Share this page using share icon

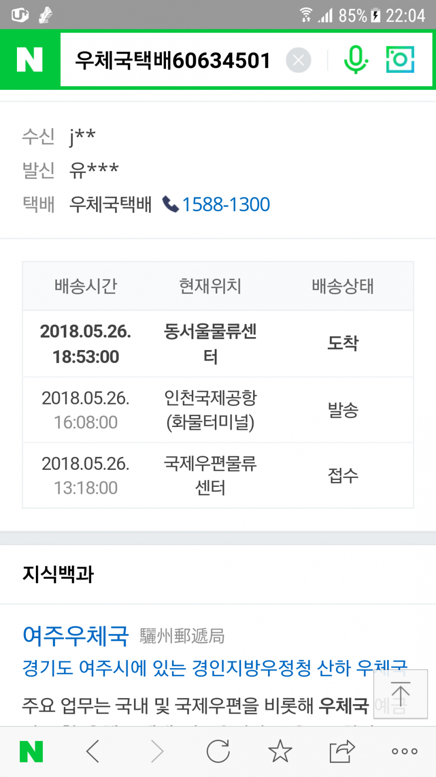(x=342, y=751)
